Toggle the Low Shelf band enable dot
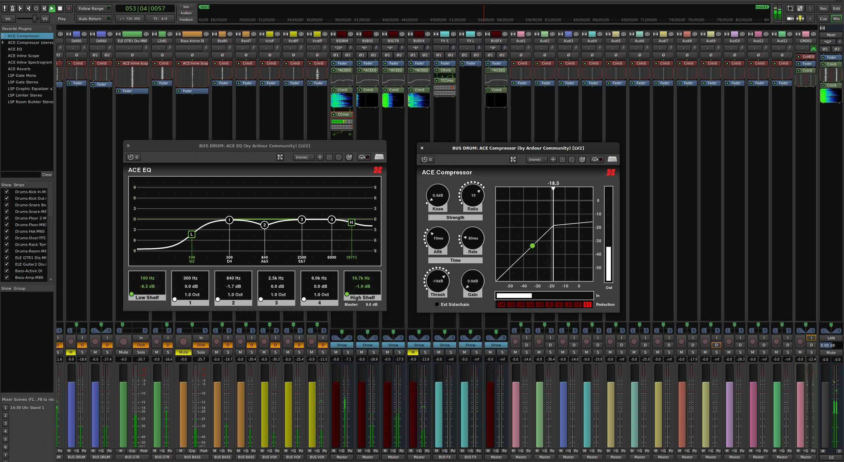Image resolution: width=844 pixels, height=462 pixels. click(x=132, y=294)
